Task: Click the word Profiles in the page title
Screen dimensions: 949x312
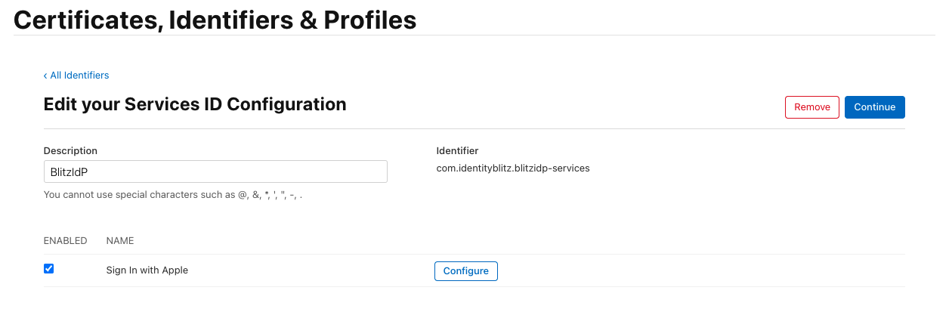Action: click(369, 20)
